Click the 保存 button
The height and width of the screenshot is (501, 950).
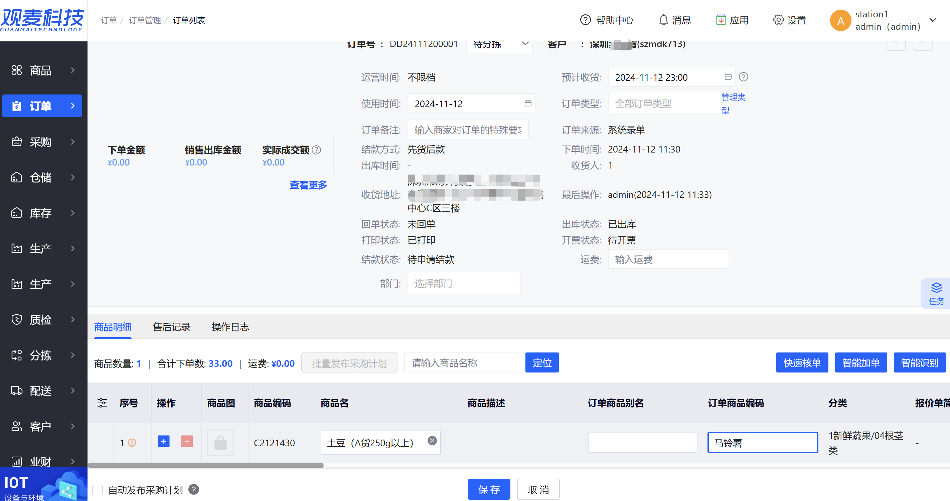tap(489, 490)
